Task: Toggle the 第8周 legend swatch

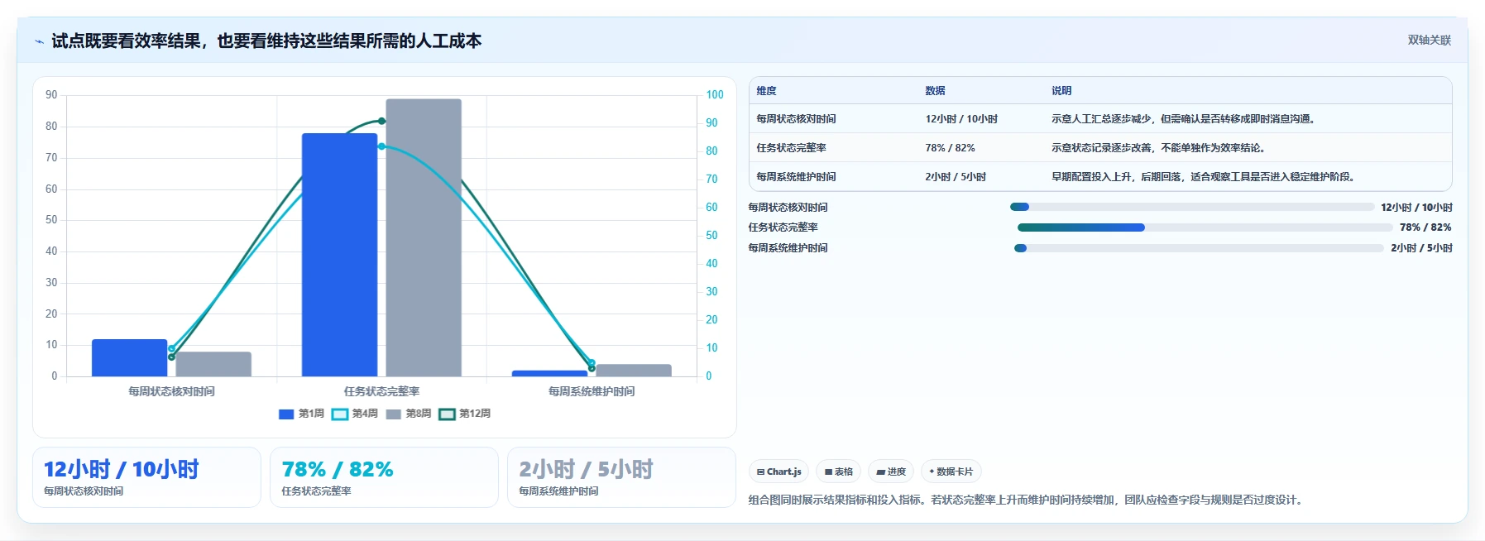Action: [x=394, y=414]
